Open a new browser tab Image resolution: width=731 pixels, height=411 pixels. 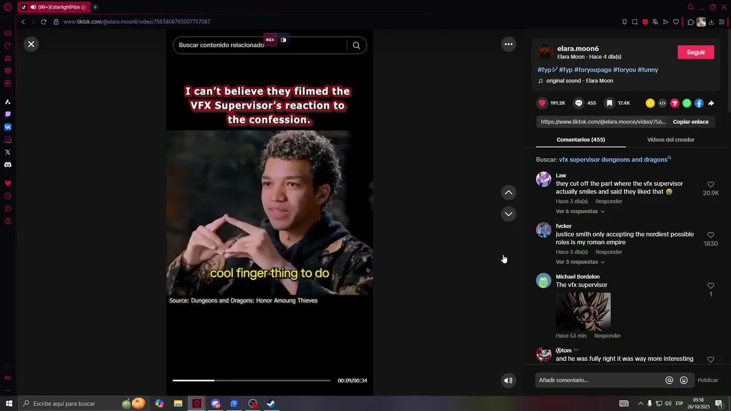pyautogui.click(x=95, y=7)
